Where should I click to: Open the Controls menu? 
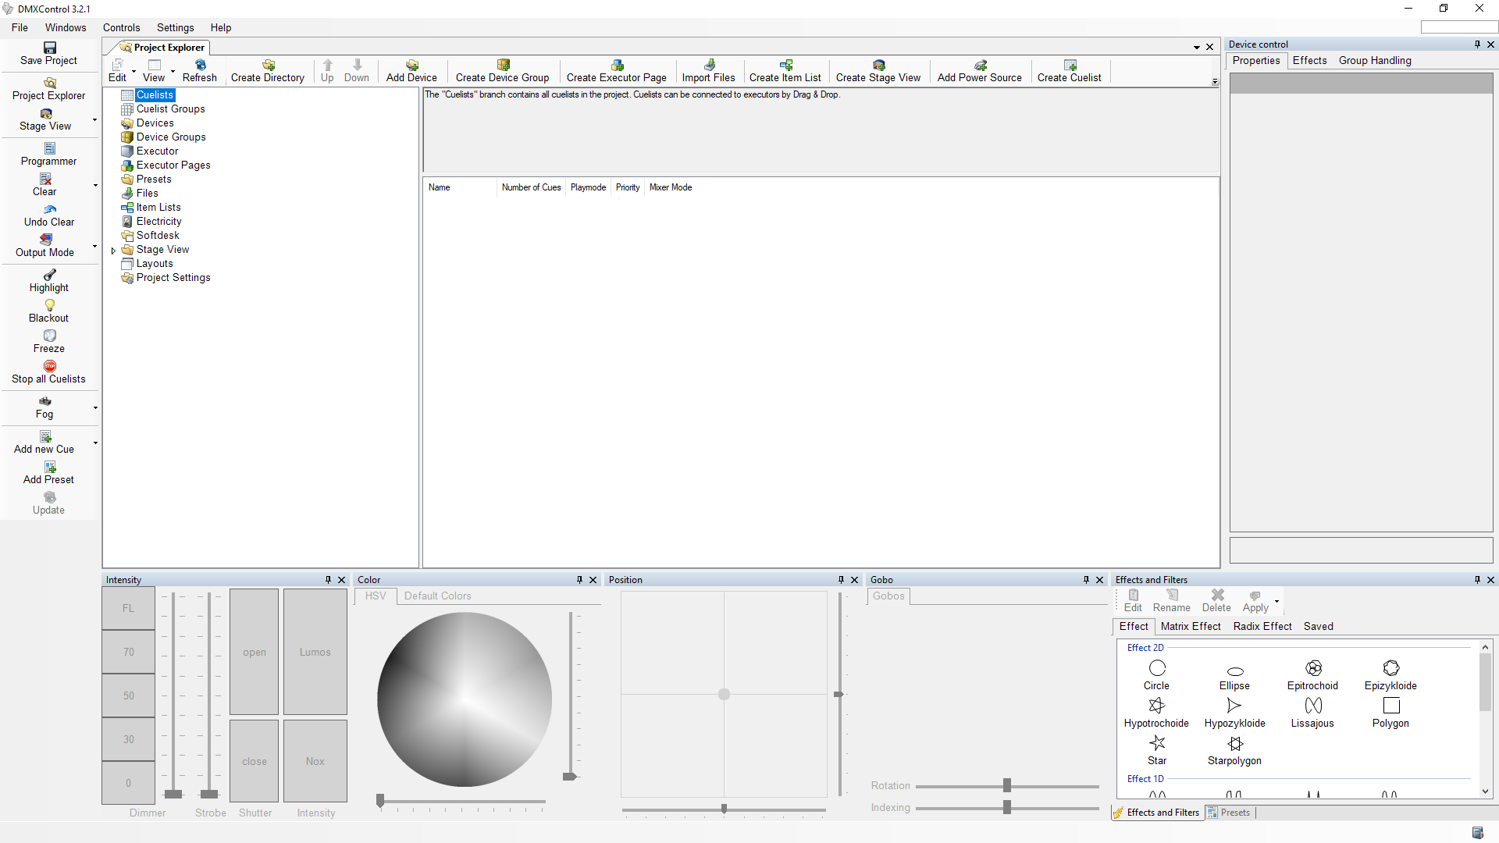pyautogui.click(x=121, y=27)
